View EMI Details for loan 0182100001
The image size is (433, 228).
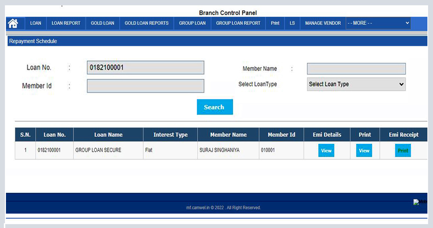[x=326, y=150]
